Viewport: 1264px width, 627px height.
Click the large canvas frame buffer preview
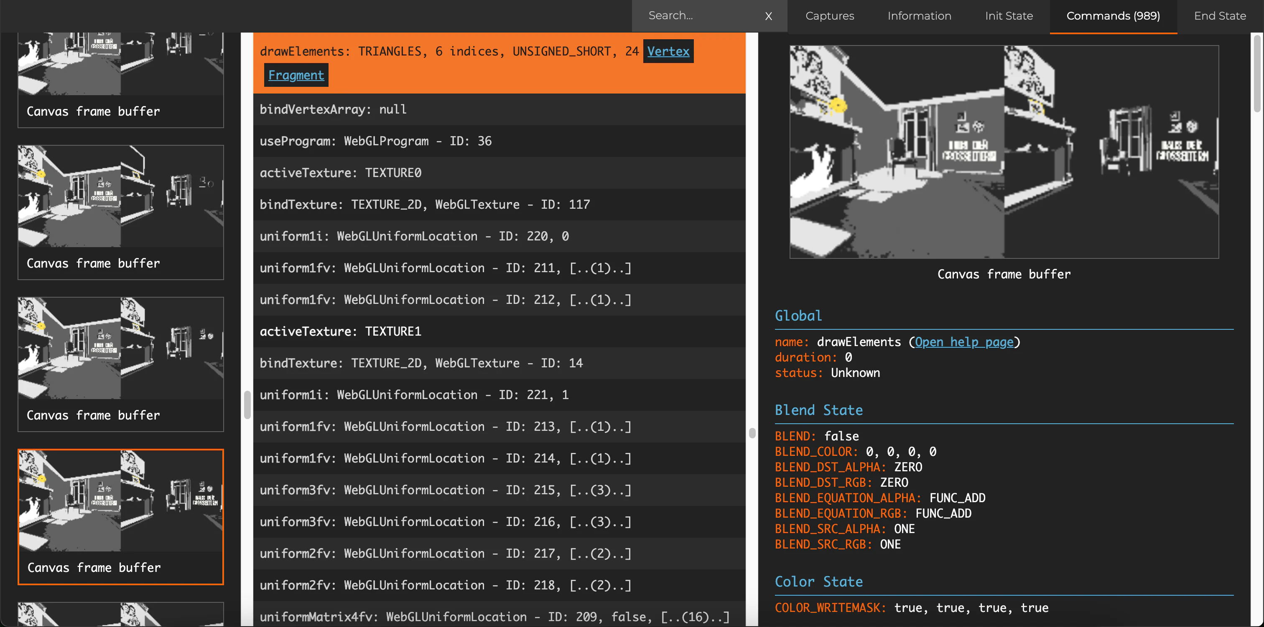[1004, 152]
